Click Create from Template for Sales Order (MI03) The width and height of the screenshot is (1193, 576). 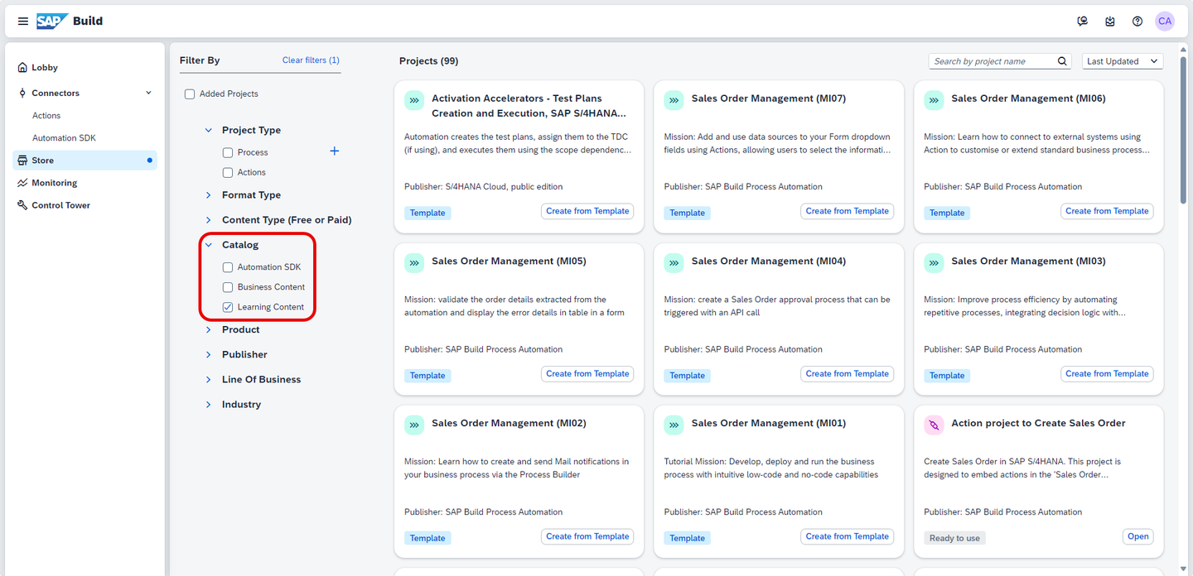tap(1108, 373)
